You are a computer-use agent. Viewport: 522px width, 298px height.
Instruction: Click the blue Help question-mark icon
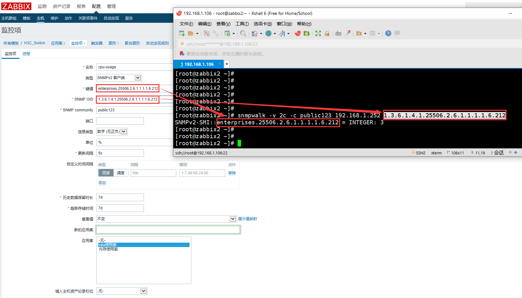click(388, 34)
